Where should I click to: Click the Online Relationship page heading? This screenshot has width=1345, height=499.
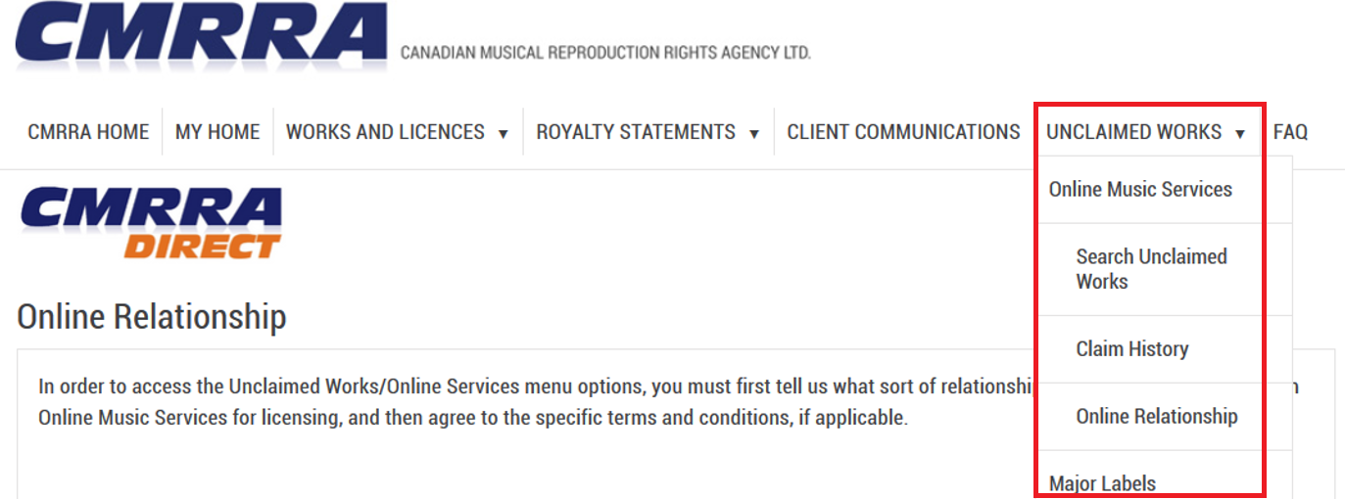pos(152,317)
